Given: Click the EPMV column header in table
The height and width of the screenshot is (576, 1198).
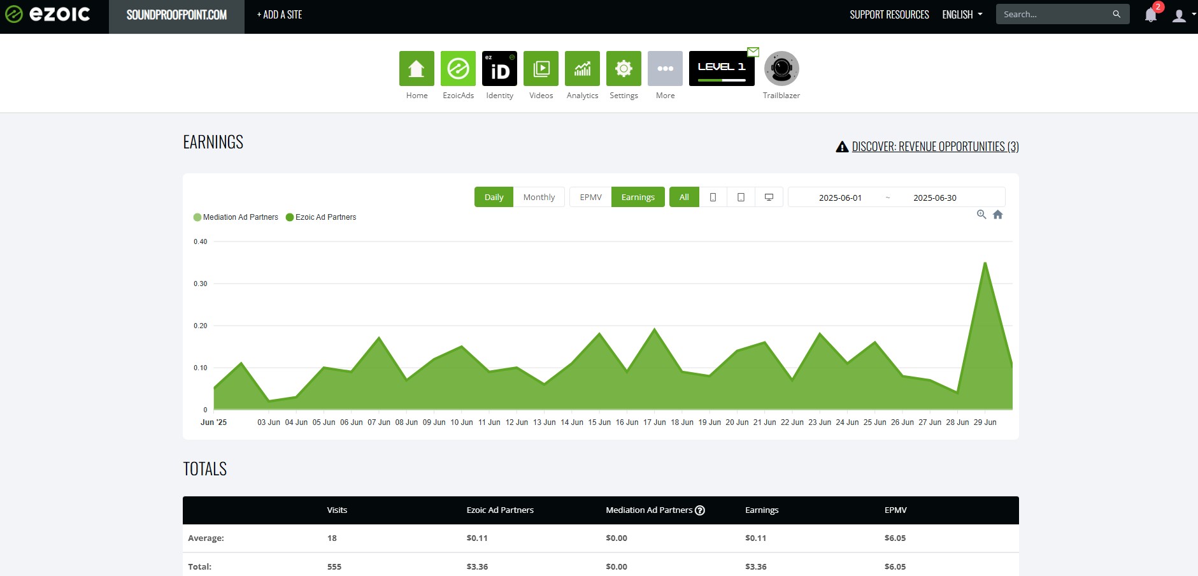Looking at the screenshot, I should coord(895,510).
